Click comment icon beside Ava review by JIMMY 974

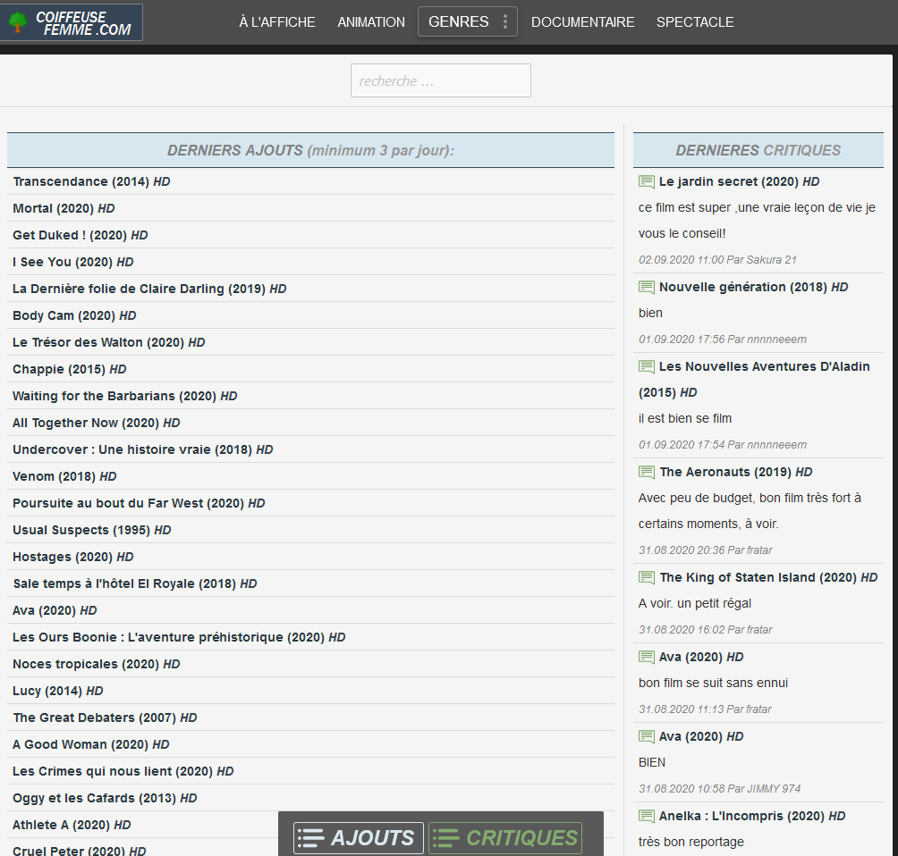point(647,737)
